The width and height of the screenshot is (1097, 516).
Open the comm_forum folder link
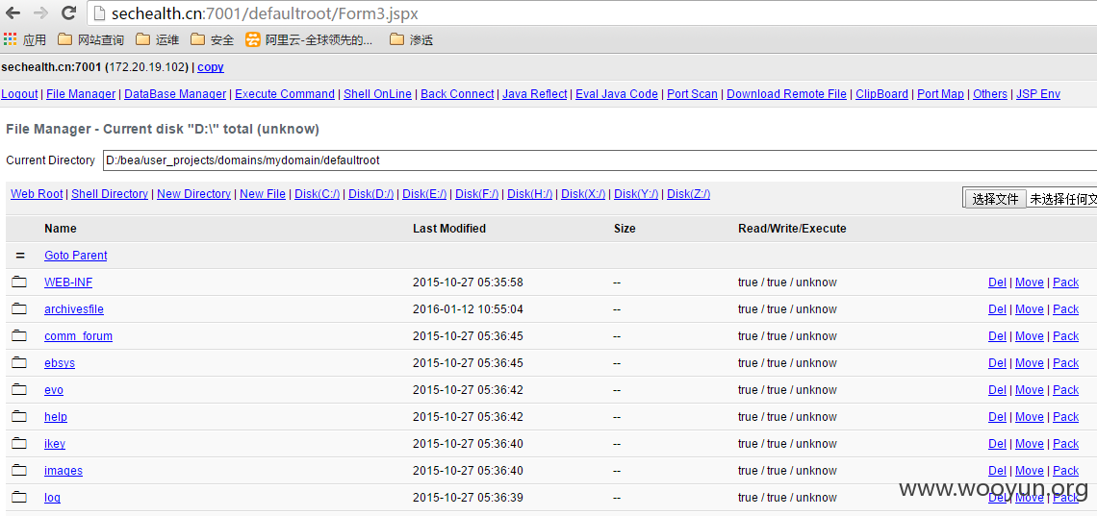pyautogui.click(x=78, y=336)
